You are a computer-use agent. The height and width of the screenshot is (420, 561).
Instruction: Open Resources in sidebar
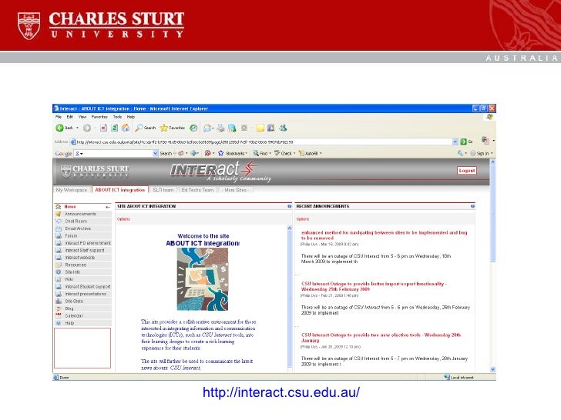82,265
